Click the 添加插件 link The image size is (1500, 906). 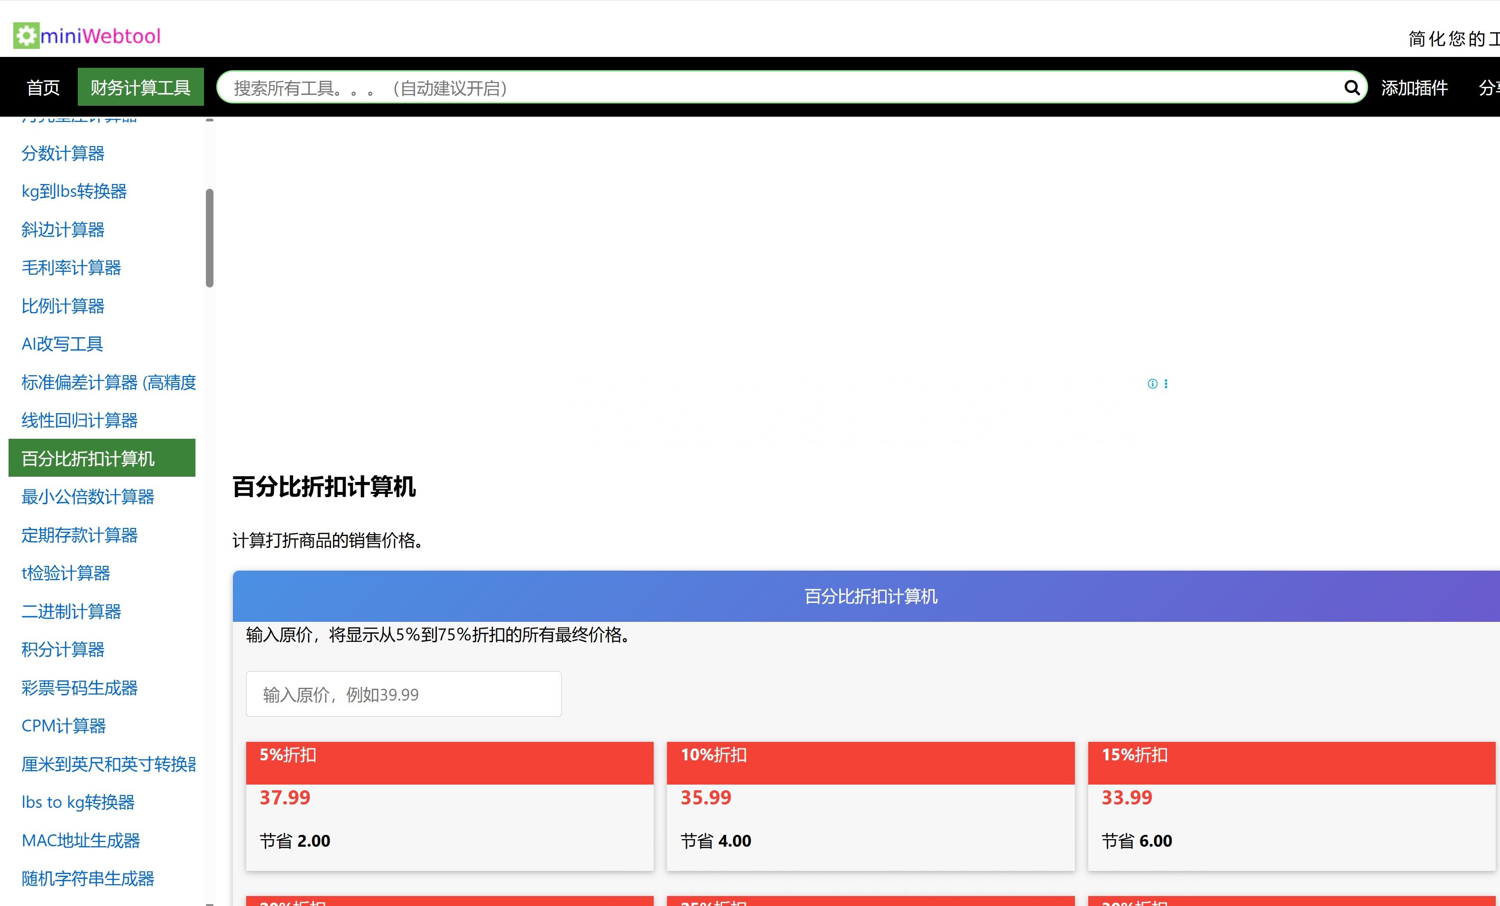[1415, 87]
